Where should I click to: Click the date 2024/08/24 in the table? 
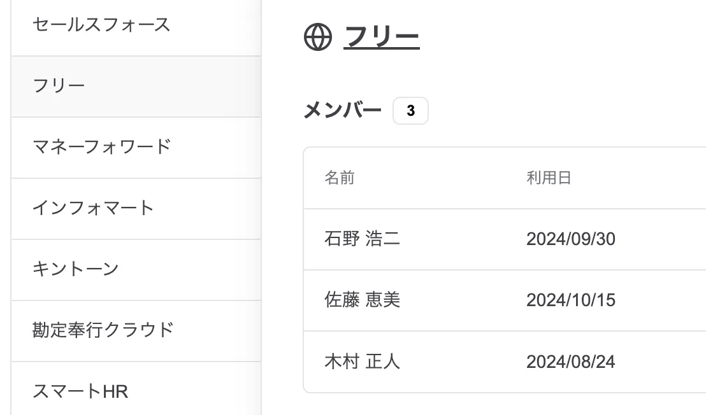pos(570,362)
